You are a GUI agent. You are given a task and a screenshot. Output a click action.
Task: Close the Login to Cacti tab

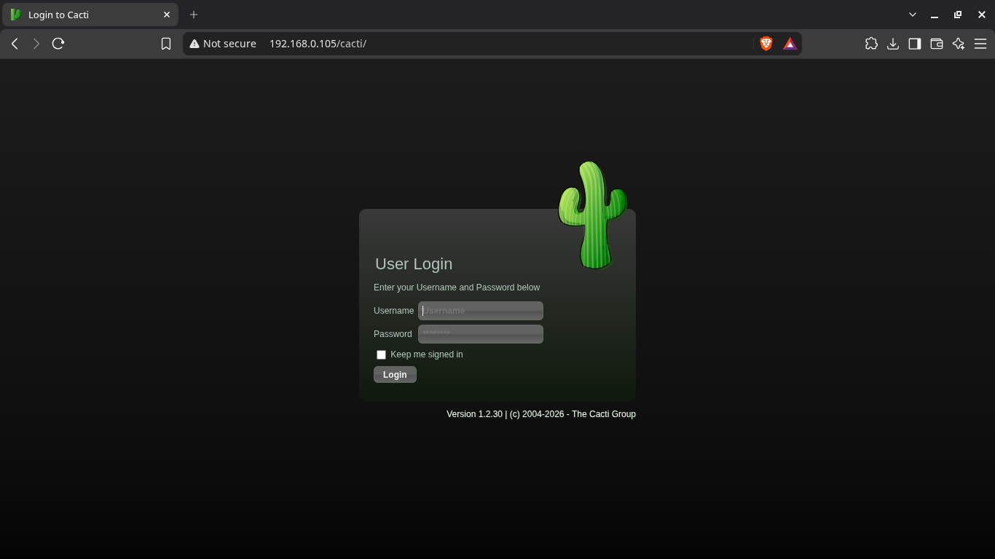(x=167, y=15)
